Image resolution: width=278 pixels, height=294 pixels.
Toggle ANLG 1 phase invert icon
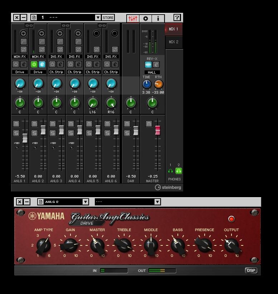(24, 50)
